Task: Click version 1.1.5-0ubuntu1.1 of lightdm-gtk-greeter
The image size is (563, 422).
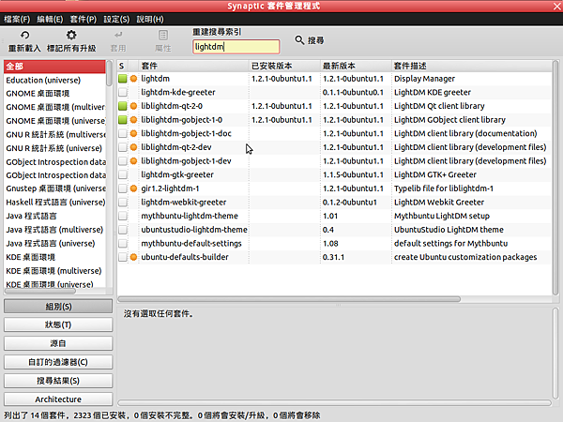Action: click(x=353, y=175)
